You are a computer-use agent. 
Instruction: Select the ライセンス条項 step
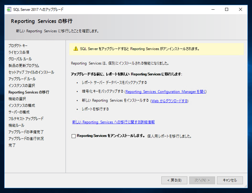tap(19, 52)
